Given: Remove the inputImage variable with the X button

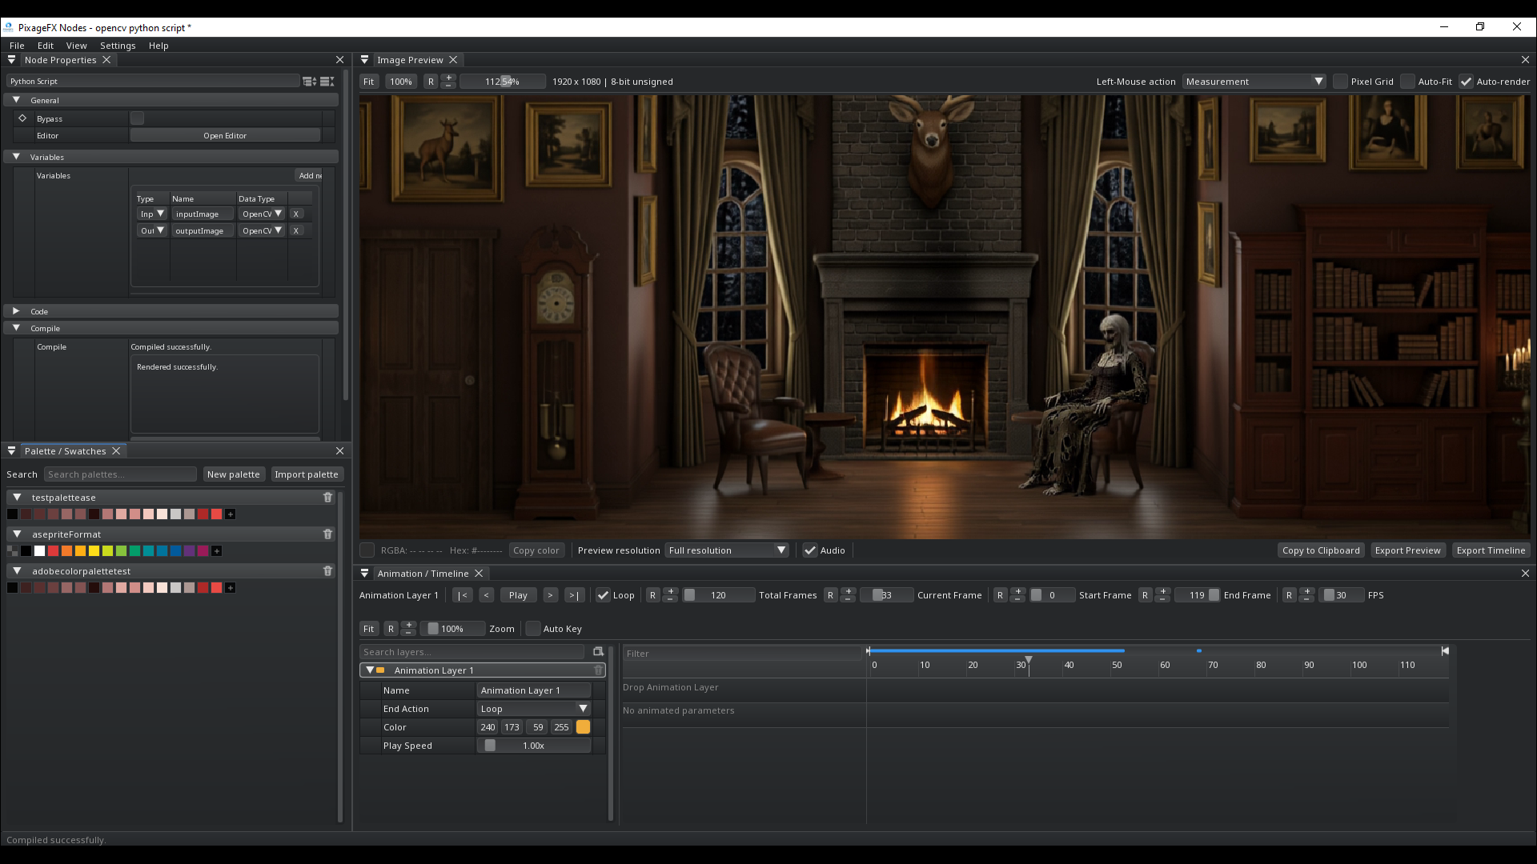Looking at the screenshot, I should coord(295,214).
